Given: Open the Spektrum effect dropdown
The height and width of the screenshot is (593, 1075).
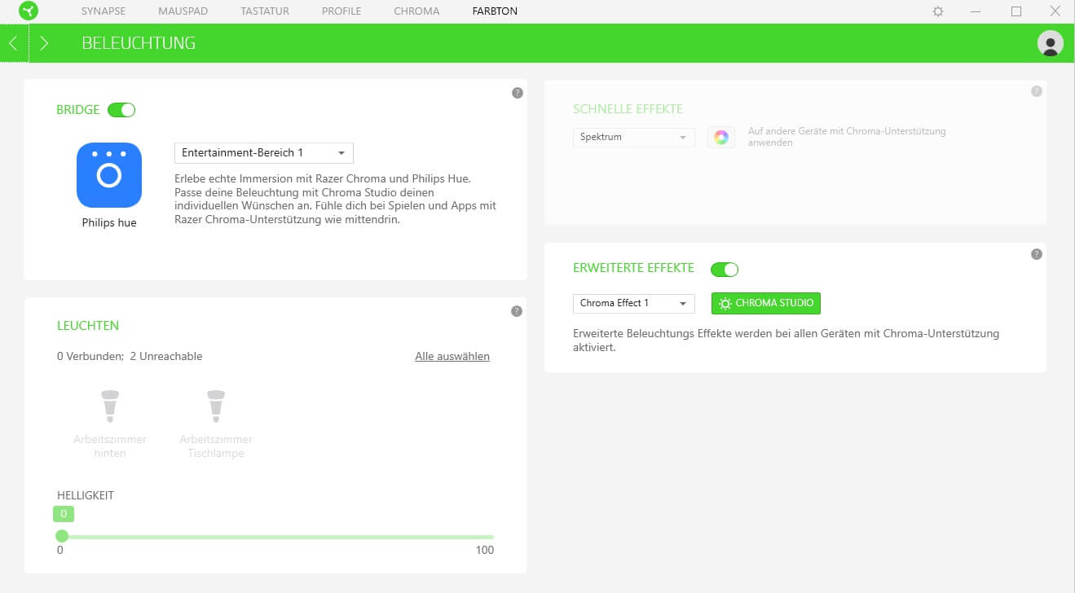Looking at the screenshot, I should point(634,137).
